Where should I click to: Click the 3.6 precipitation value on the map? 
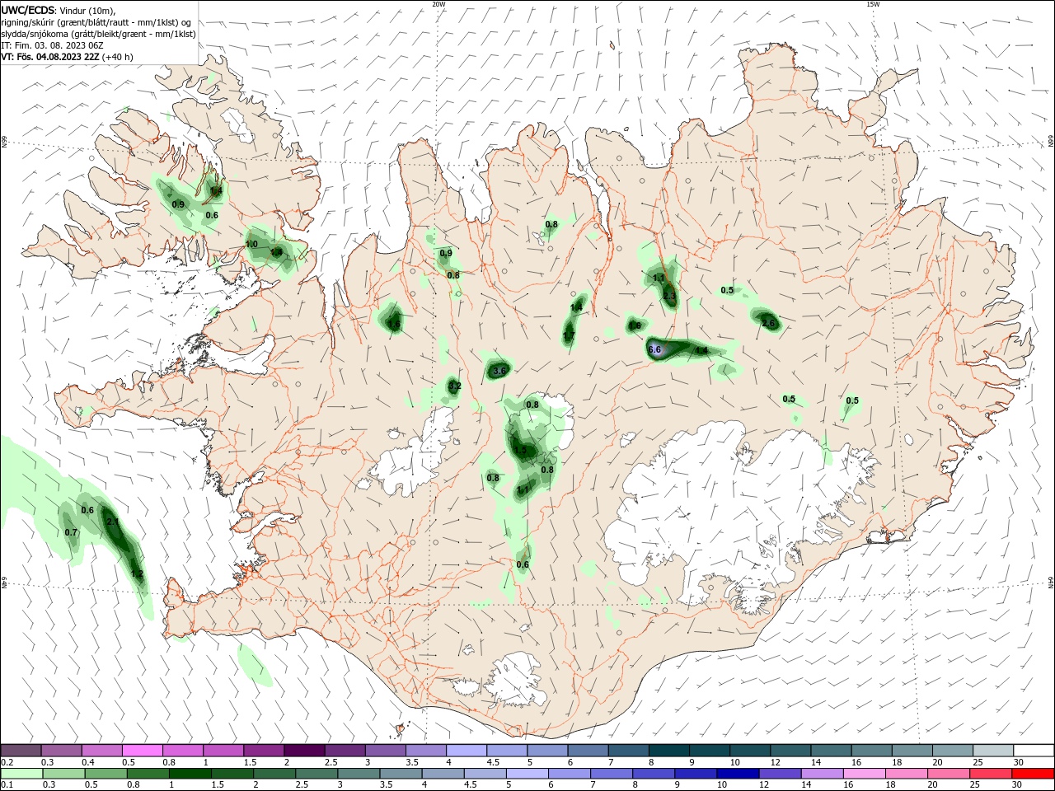[x=499, y=372]
